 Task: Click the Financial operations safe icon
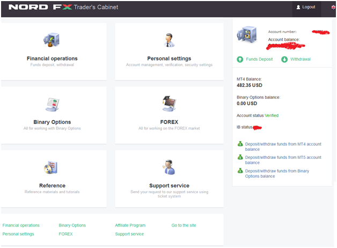pyautogui.click(x=52, y=40)
